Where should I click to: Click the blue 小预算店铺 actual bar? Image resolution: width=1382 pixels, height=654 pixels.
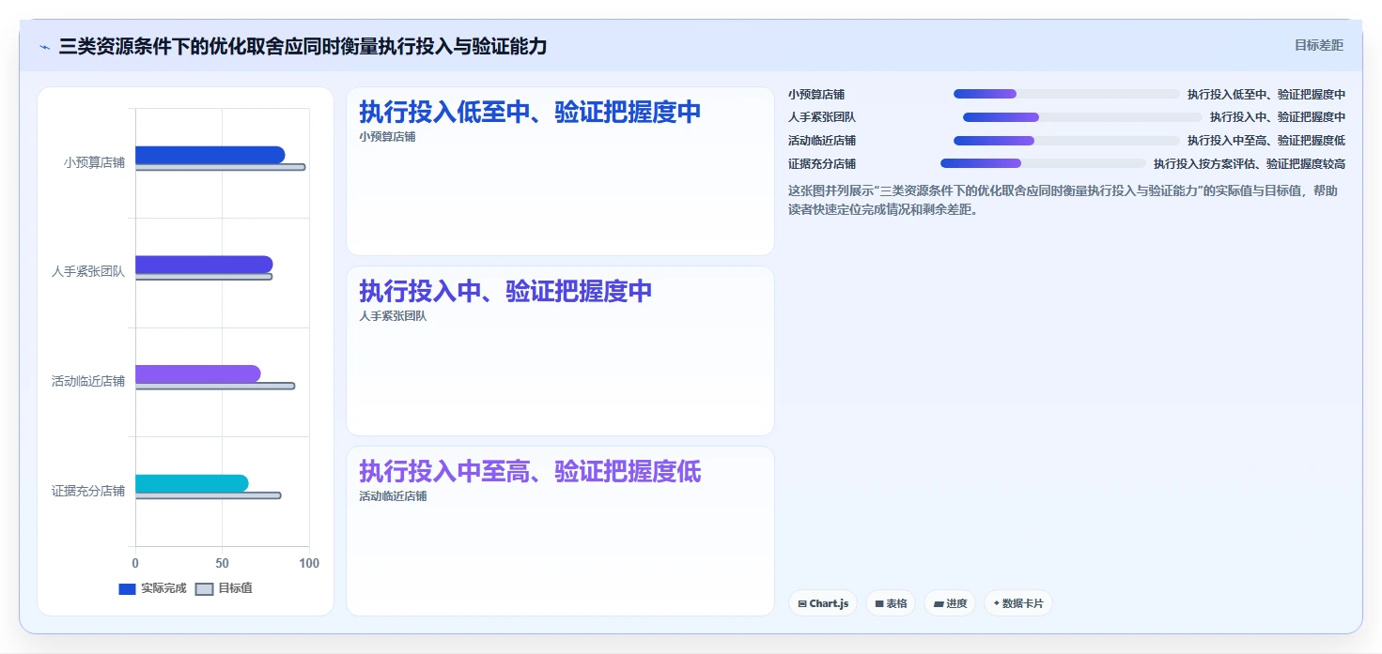(x=210, y=155)
